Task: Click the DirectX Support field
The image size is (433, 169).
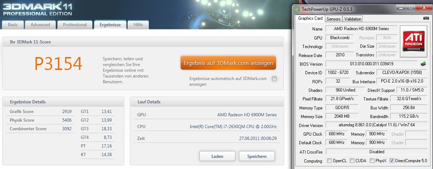Action: point(412,90)
